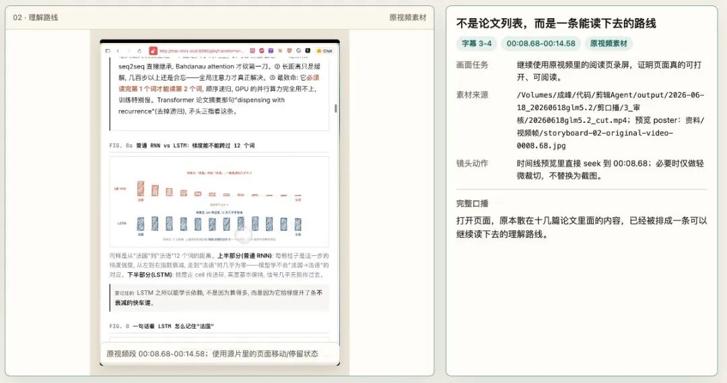727x383 pixels.
Task: Click the 02 · 理解路线 header title
Action: click(36, 17)
